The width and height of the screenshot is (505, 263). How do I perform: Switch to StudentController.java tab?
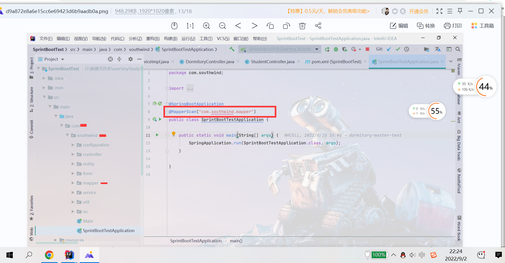click(272, 62)
